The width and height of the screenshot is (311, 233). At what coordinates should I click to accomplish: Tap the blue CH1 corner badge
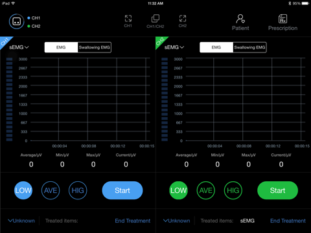(x=5, y=41)
